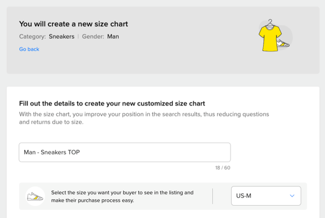Click the small sneaker in the header illustration
Viewport: 325px width, 218px height.
(283, 44)
